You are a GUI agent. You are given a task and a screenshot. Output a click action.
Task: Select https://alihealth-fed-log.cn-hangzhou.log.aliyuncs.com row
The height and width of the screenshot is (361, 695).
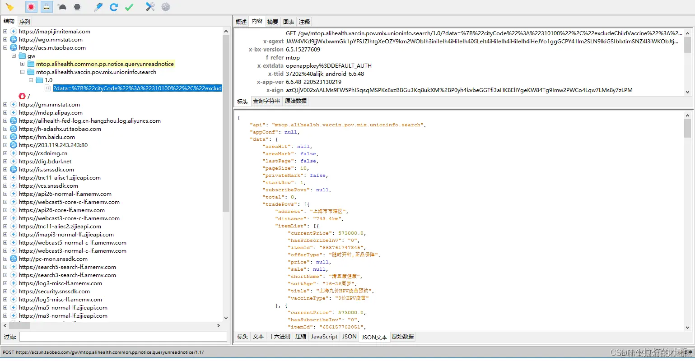pos(90,121)
